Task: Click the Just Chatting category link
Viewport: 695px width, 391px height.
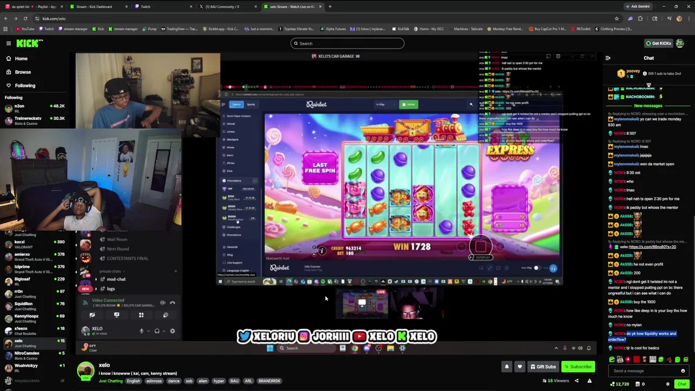Action: point(110,381)
